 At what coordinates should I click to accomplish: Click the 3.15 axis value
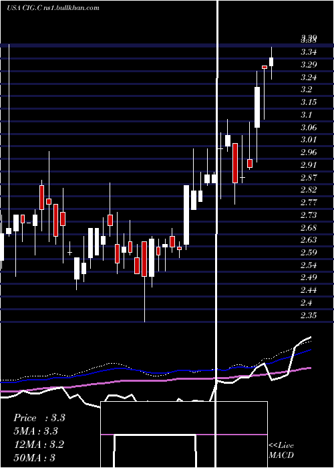click(309, 102)
